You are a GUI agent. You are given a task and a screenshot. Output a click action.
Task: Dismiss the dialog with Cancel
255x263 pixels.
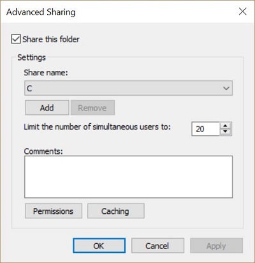pyautogui.click(x=157, y=246)
